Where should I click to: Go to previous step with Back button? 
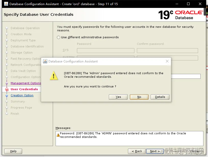tap(137, 151)
